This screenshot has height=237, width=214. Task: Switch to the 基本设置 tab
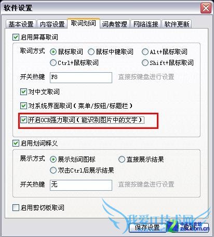(21, 24)
